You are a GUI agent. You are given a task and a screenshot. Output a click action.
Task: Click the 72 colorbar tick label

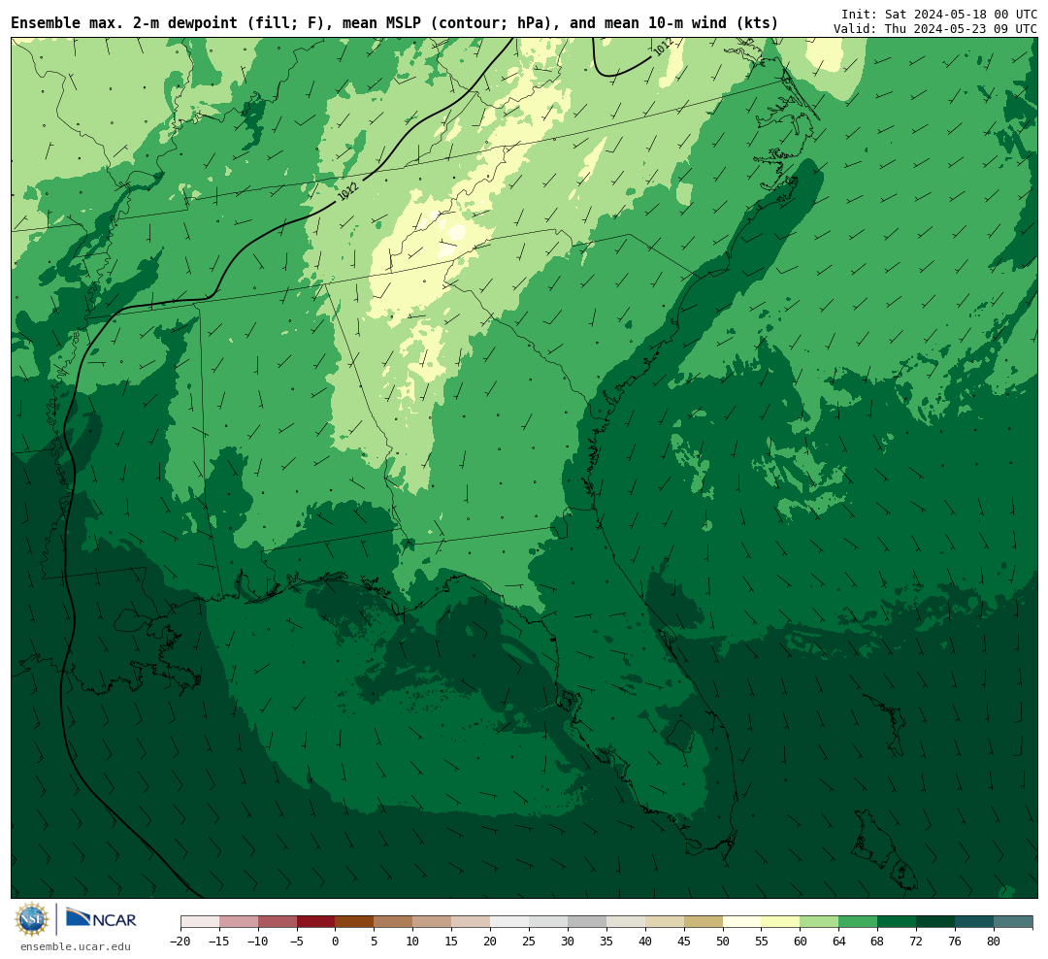click(x=917, y=942)
